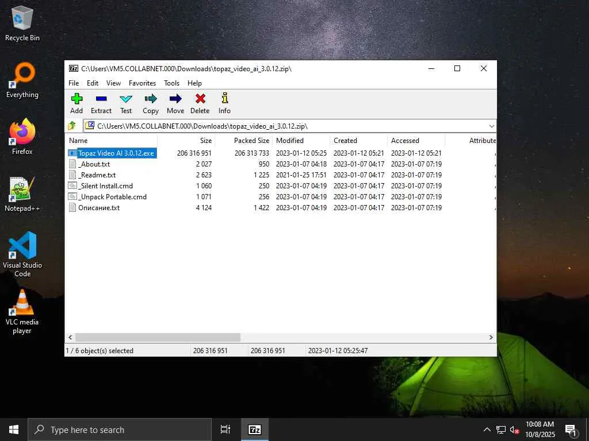Sort by Accessed column header
The height and width of the screenshot is (441, 589).
tap(416, 141)
